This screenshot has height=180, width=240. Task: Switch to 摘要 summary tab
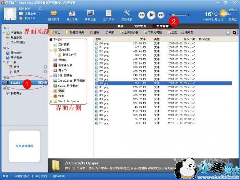pyautogui.click(x=121, y=26)
